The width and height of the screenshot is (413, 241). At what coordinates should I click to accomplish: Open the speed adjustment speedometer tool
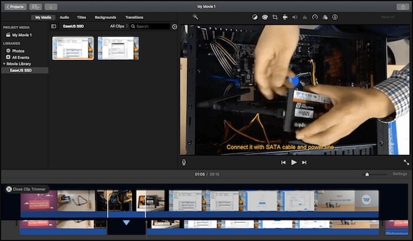[315, 17]
